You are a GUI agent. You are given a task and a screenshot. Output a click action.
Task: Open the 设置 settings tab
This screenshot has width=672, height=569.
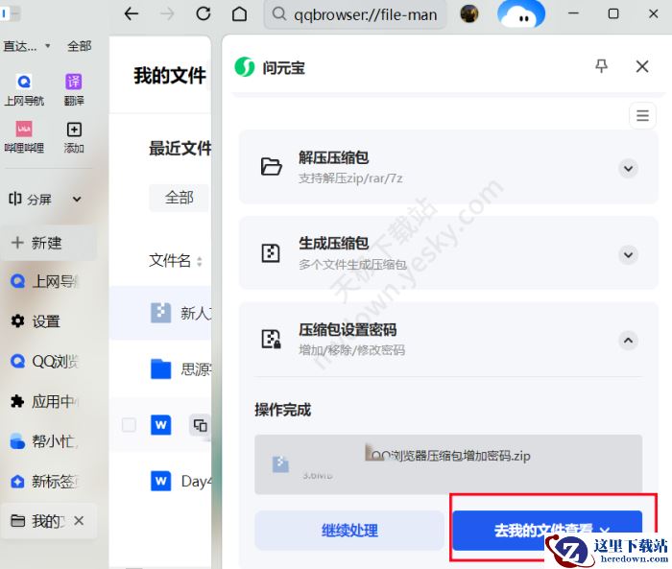pos(46,320)
